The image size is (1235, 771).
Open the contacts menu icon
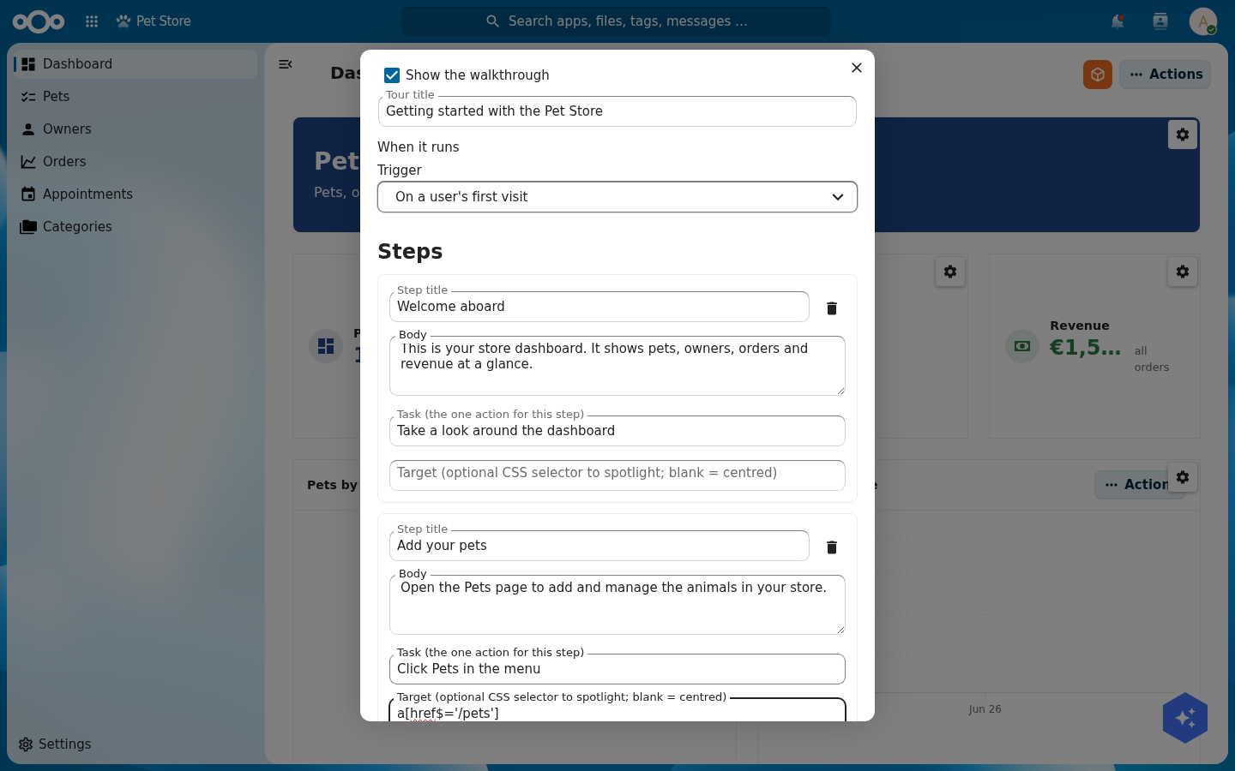coord(1160,21)
